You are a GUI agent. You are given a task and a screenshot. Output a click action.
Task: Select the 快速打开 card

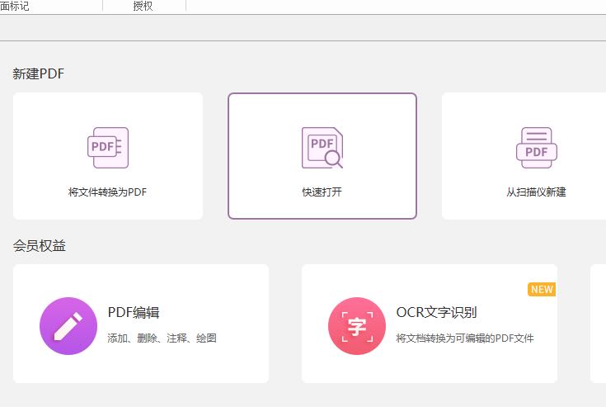click(322, 156)
